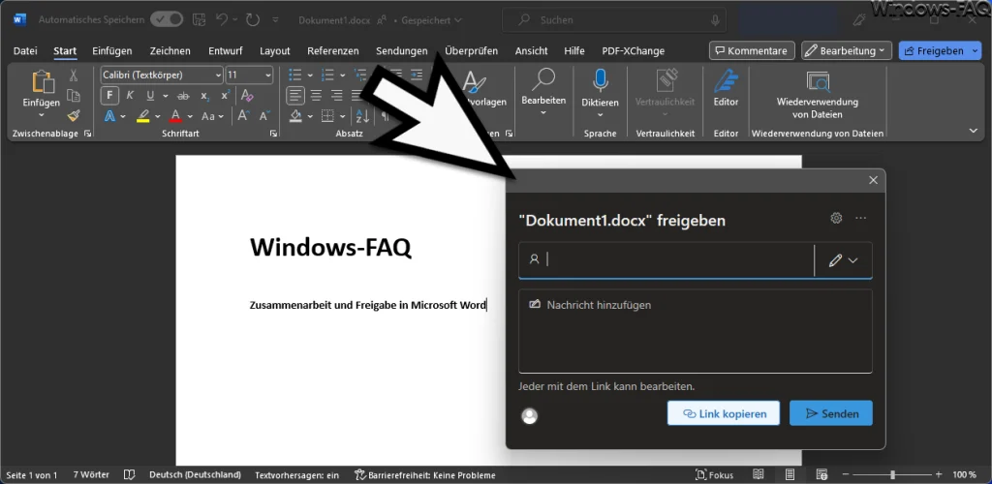Align paragraph right
This screenshot has width=992, height=484.
[337, 96]
